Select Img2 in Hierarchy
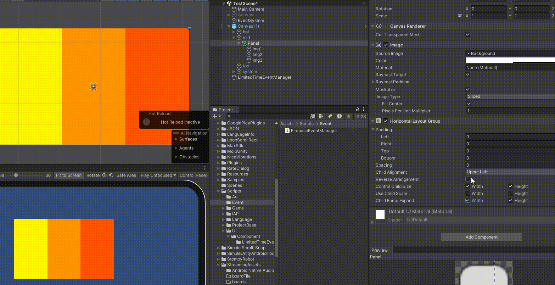Viewport: 555px width, 285px height. point(257,55)
